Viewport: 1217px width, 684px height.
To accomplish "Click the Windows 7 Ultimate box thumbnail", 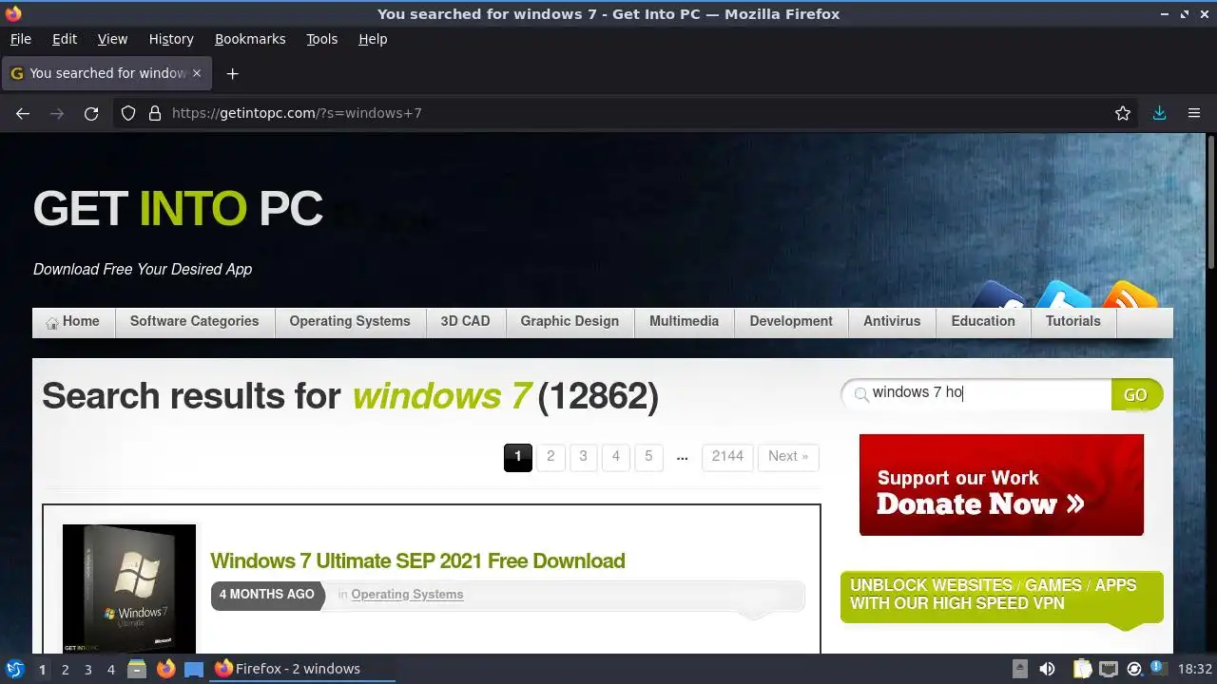I will pyautogui.click(x=129, y=588).
